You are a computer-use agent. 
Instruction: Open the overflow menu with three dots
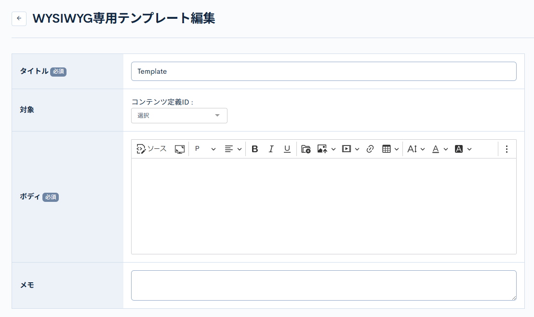507,149
